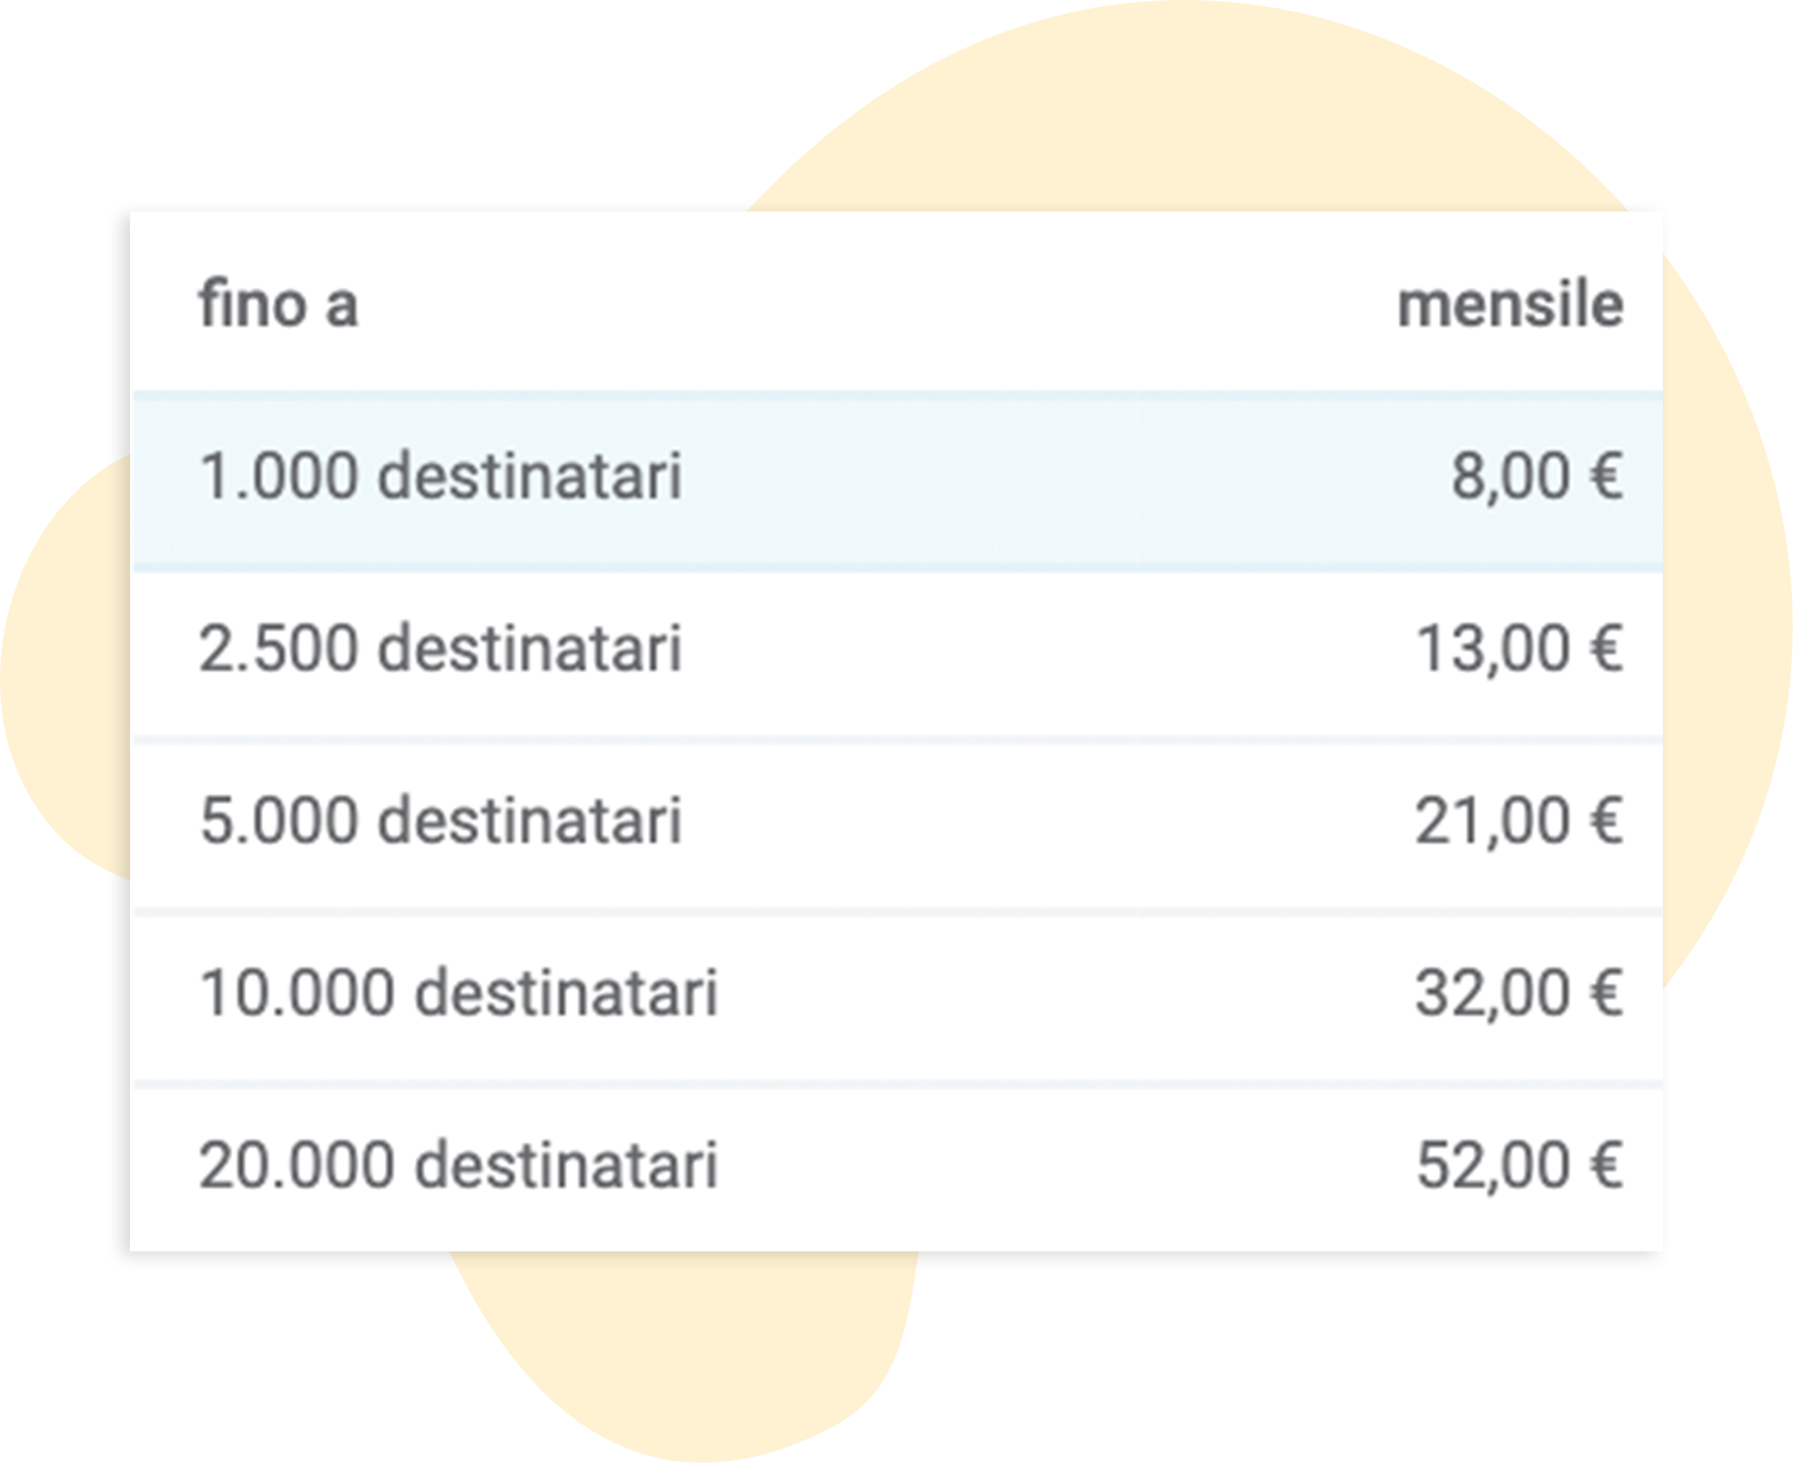The width and height of the screenshot is (1793, 1463).
Task: Click the 13,00 € monthly price
Action: [1519, 649]
